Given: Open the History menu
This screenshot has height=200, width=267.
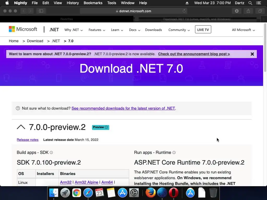Looking at the screenshot, I should click(73, 3).
